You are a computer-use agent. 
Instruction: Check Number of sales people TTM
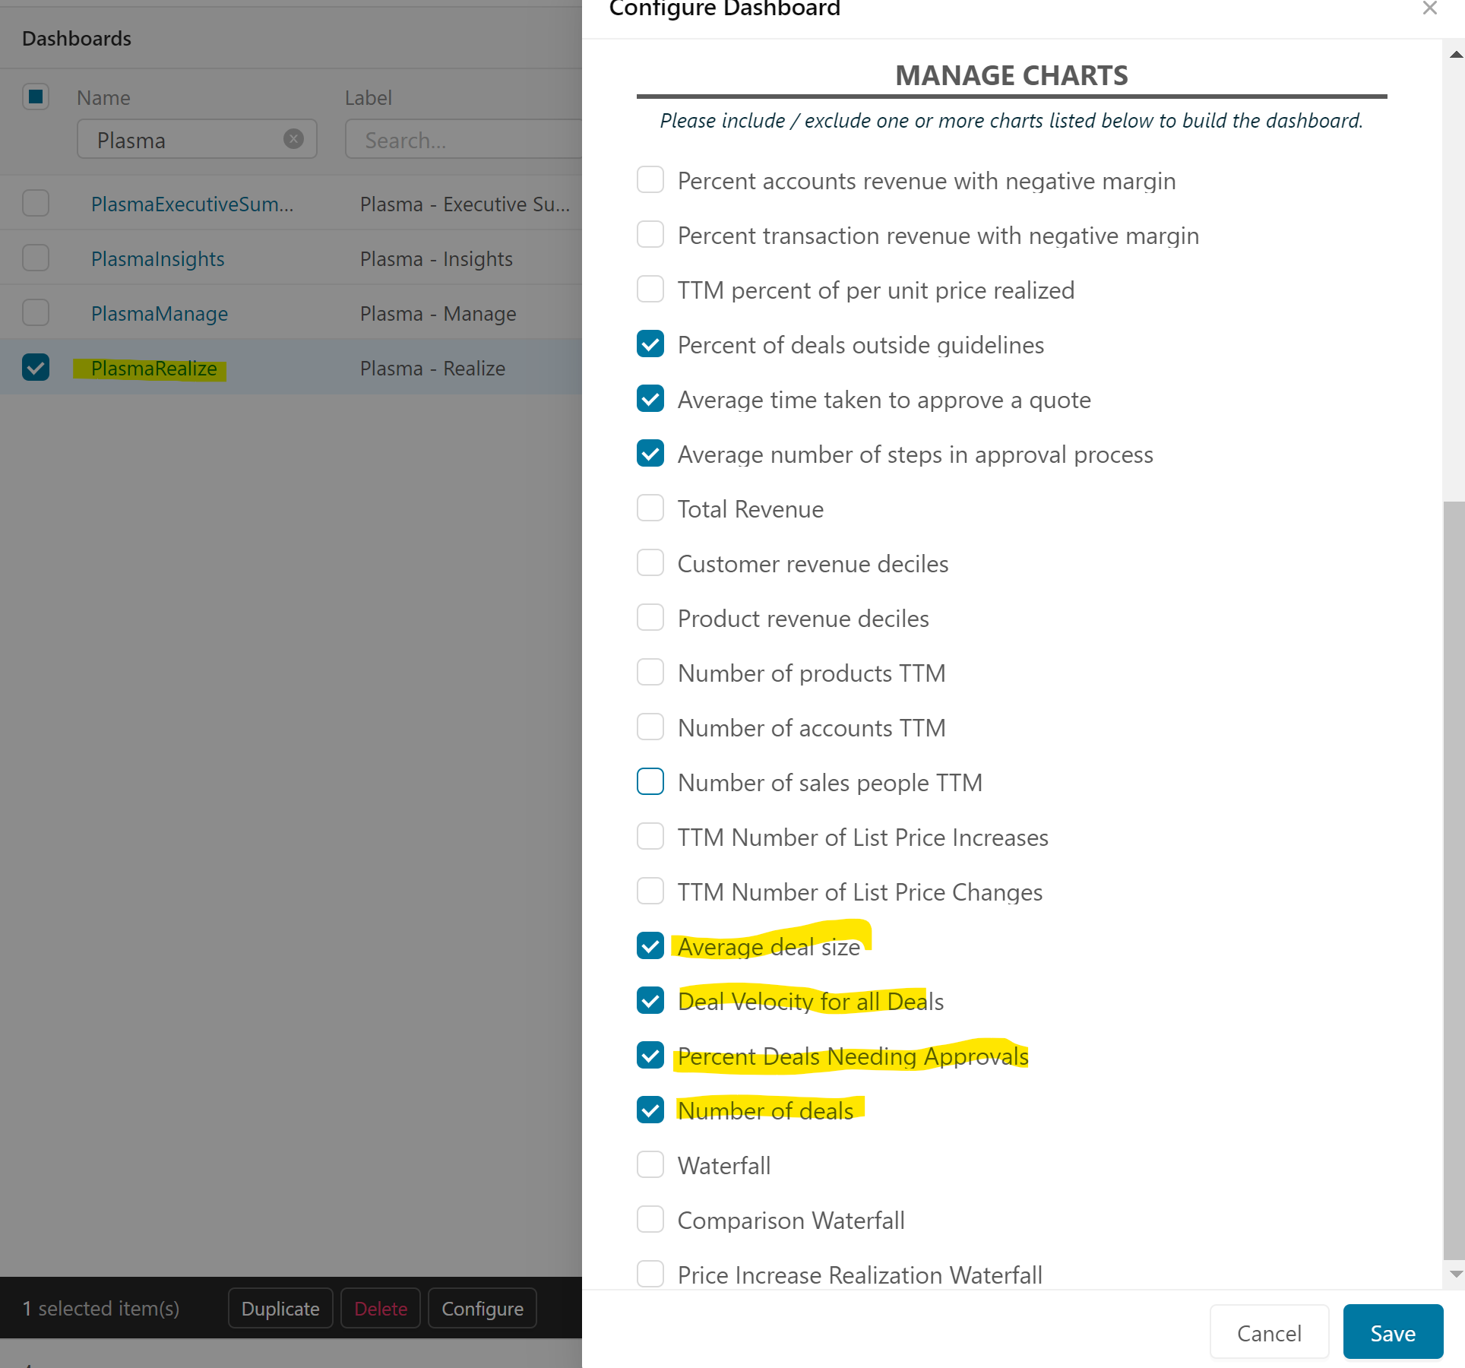pyautogui.click(x=650, y=782)
